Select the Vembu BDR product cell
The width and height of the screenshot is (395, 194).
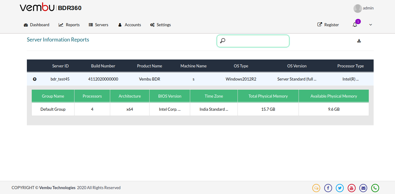pos(150,79)
